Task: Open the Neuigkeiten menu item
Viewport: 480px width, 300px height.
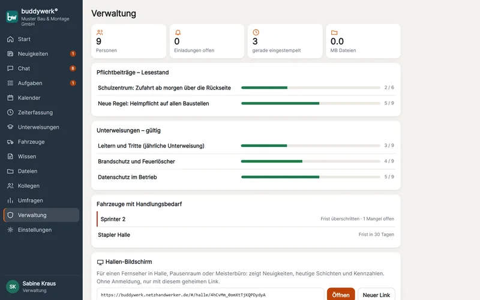Action: pos(41,54)
